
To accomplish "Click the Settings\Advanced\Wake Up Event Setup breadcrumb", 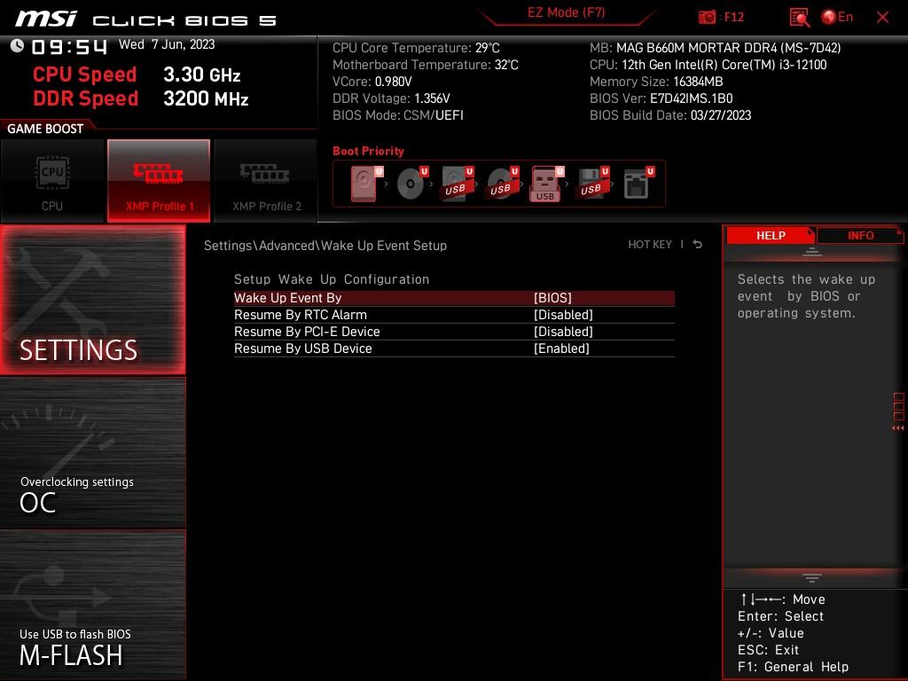I will point(325,246).
